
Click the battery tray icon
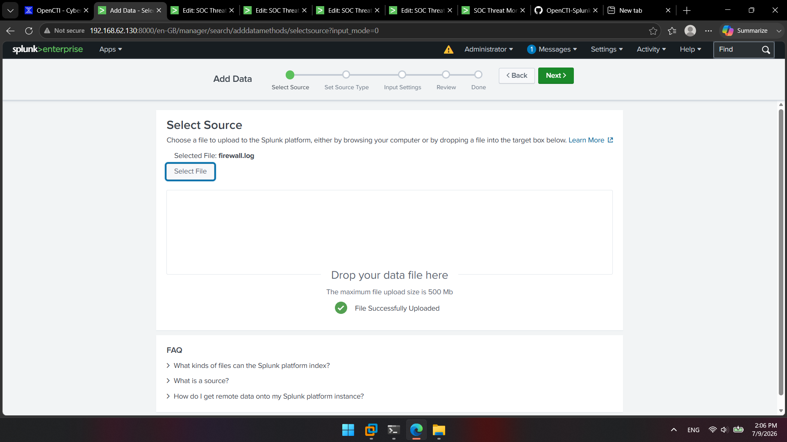tap(738, 430)
